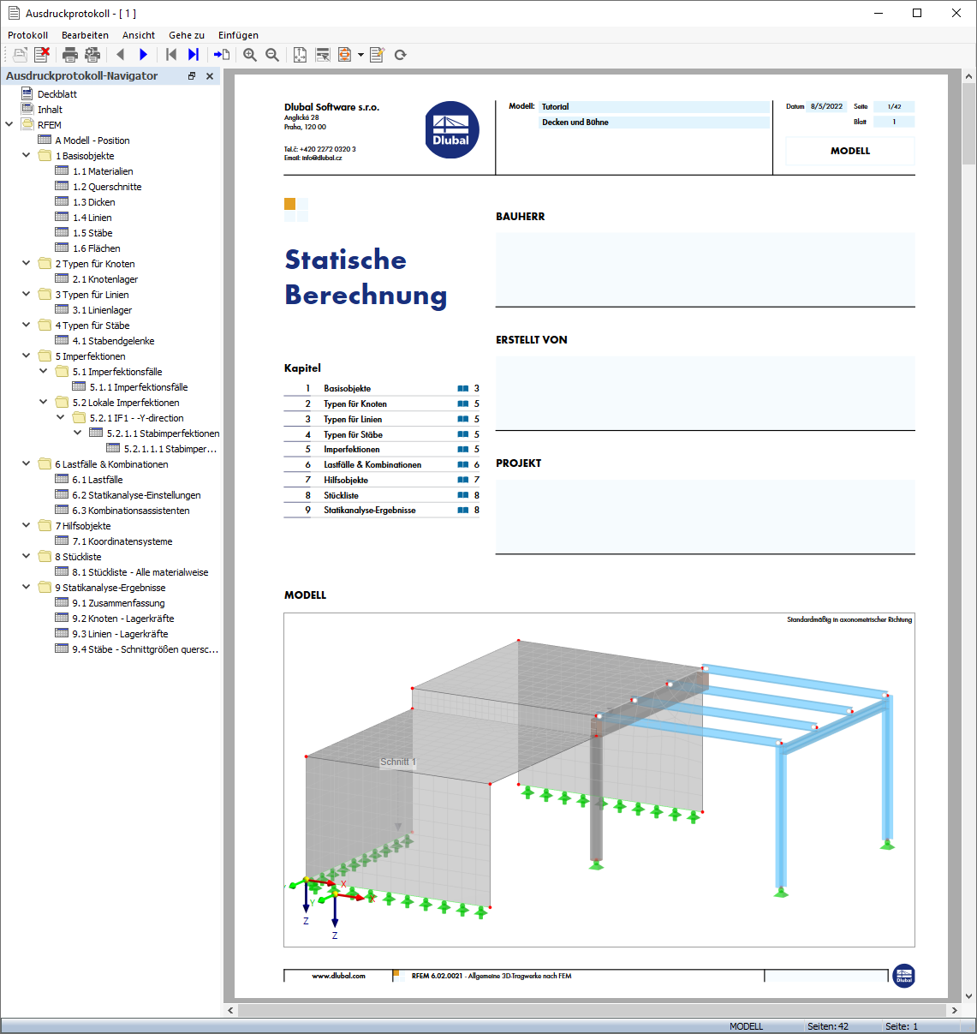
Task: Open the Bearbeiten menu
Action: click(x=85, y=35)
